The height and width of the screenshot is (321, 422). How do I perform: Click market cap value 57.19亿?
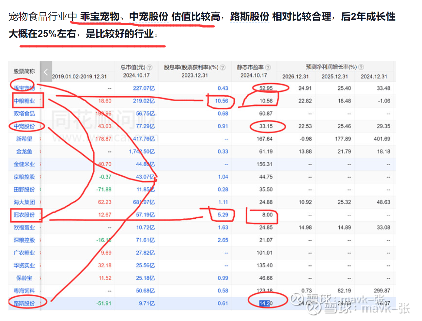point(145,215)
